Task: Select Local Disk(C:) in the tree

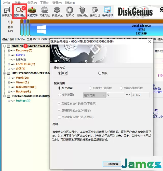Action: (25, 64)
